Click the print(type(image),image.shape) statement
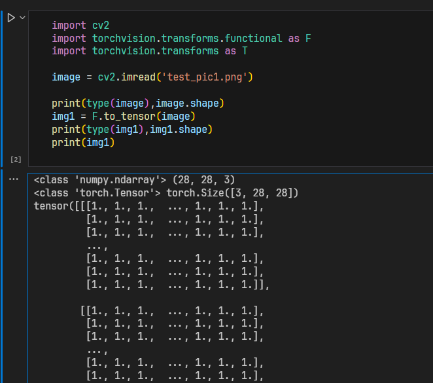This screenshot has width=433, height=383. pos(139,103)
